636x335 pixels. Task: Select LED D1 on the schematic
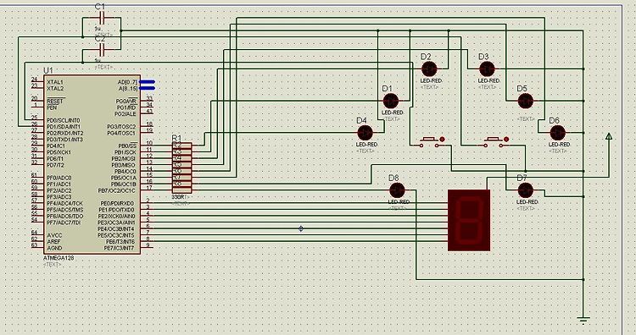[x=391, y=101]
